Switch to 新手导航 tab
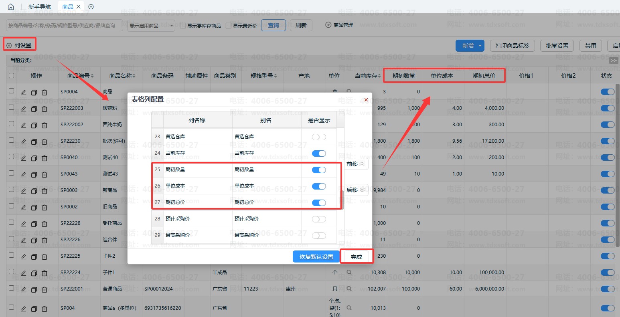This screenshot has width=620, height=317. click(40, 7)
